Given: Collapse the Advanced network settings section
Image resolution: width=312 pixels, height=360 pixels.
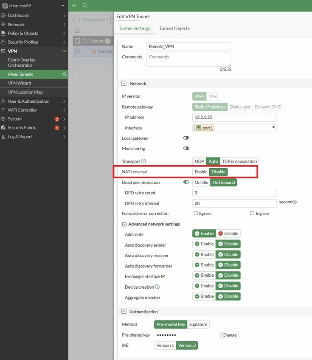Looking at the screenshot, I should [124, 224].
